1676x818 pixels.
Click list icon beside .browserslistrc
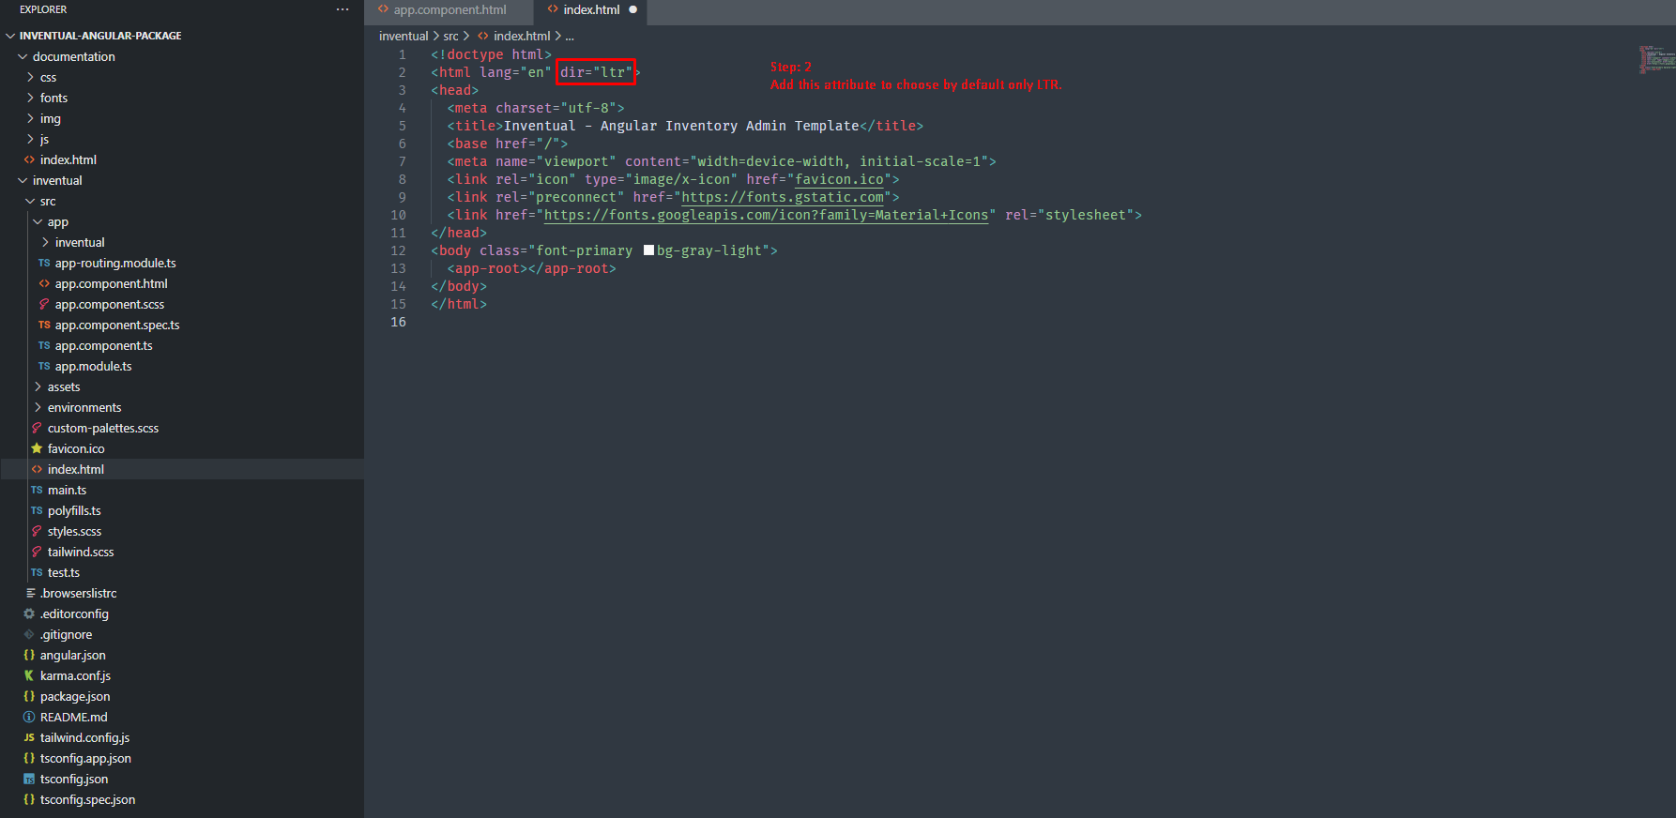coord(30,593)
